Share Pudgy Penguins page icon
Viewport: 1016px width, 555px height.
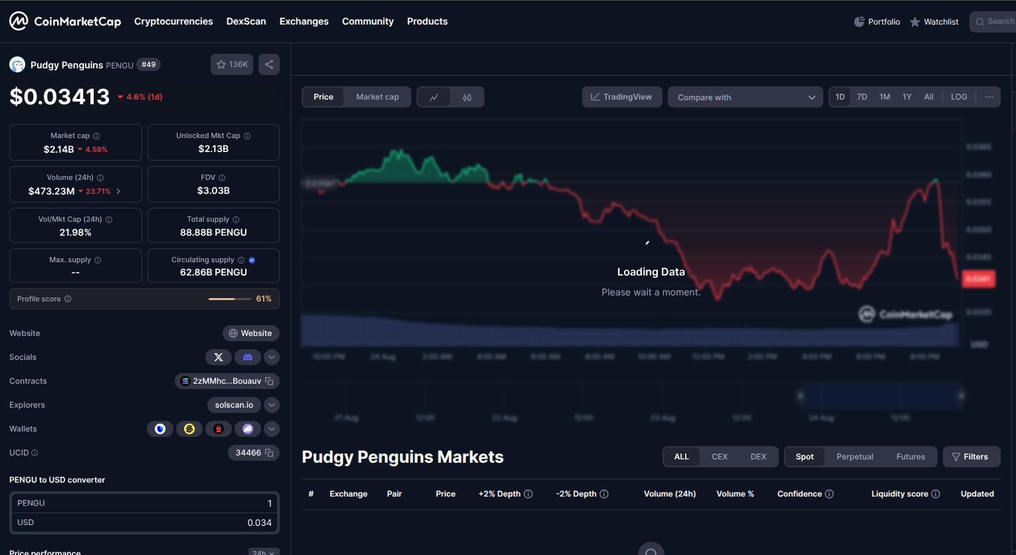tap(269, 64)
